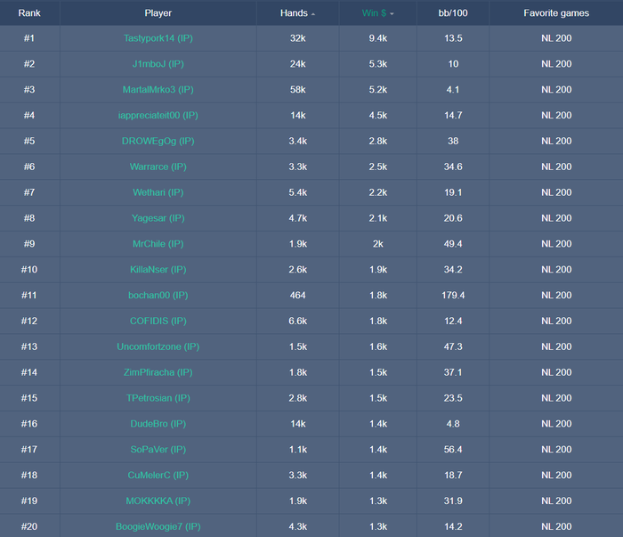623x537 pixels.
Task: View bochan00 (IP) player stats
Action: tap(158, 296)
